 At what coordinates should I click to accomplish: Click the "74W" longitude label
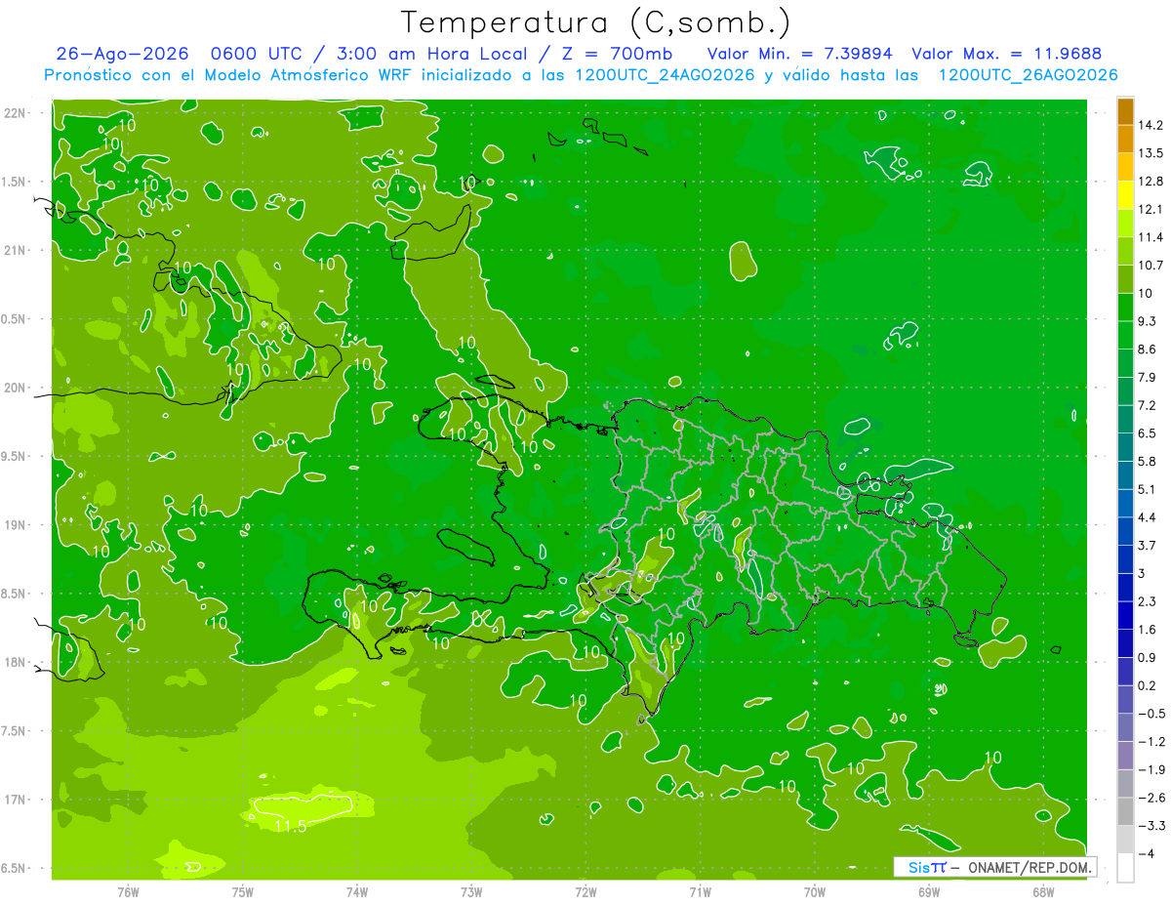[x=357, y=891]
